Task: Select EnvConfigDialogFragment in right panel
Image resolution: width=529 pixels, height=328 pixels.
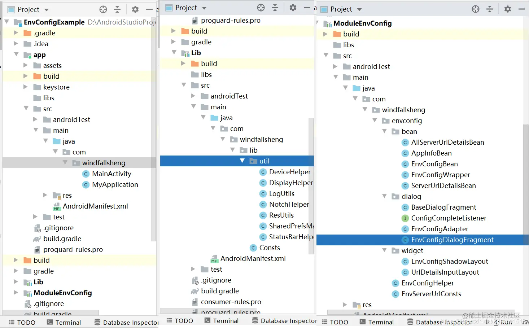Action: pyautogui.click(x=423, y=240)
